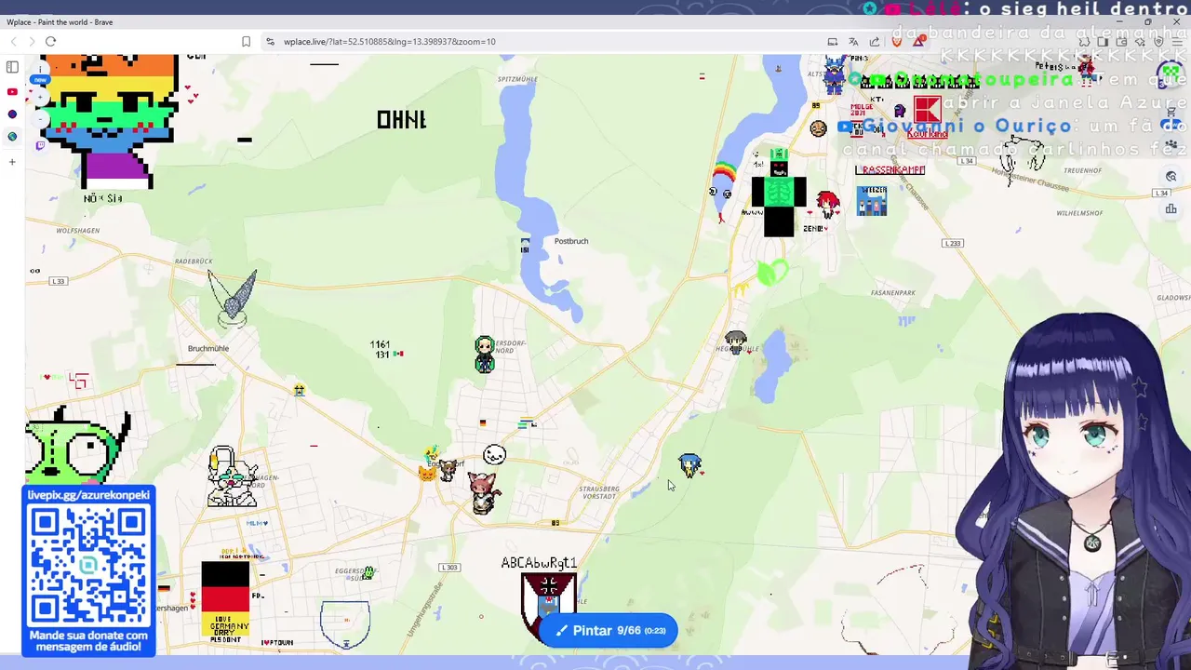
Task: Toggle the left sidebar panel icon
Action: coord(12,67)
